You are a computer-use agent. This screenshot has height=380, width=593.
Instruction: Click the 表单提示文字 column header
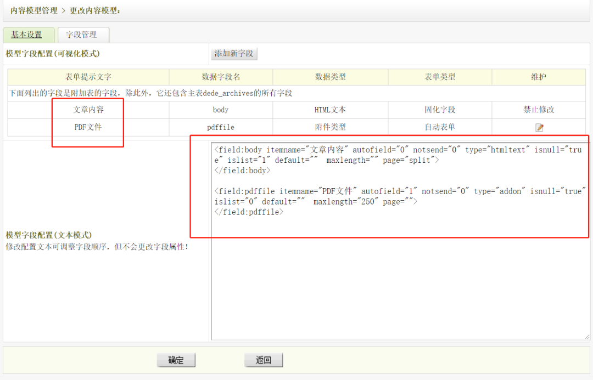pos(88,77)
